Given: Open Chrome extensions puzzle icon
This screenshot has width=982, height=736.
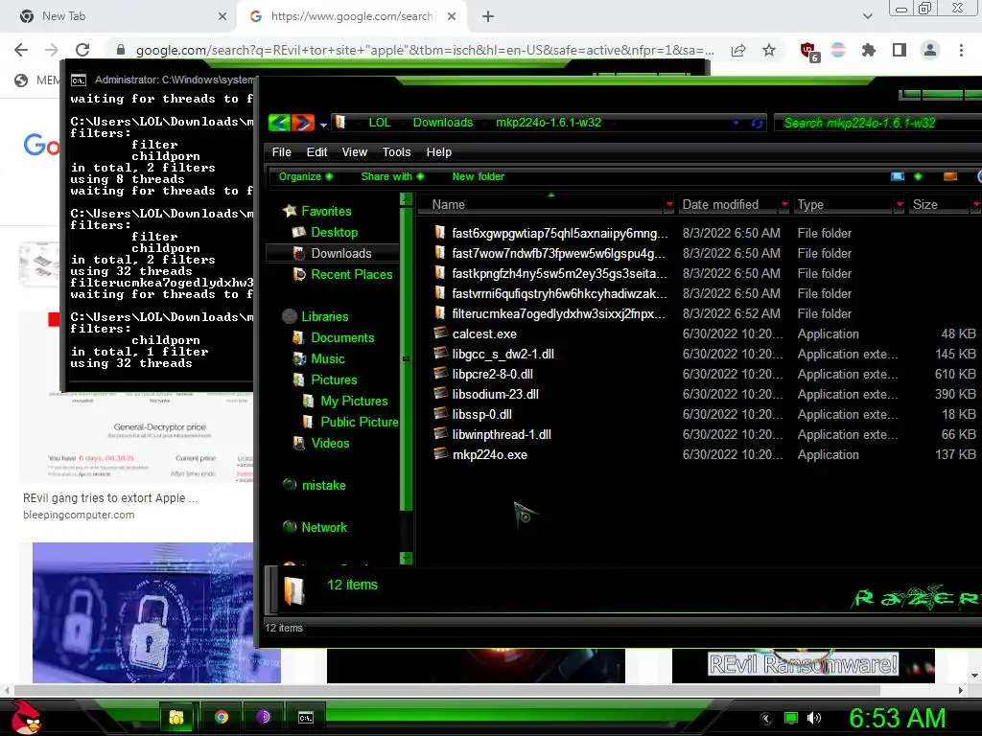Looking at the screenshot, I should [869, 50].
